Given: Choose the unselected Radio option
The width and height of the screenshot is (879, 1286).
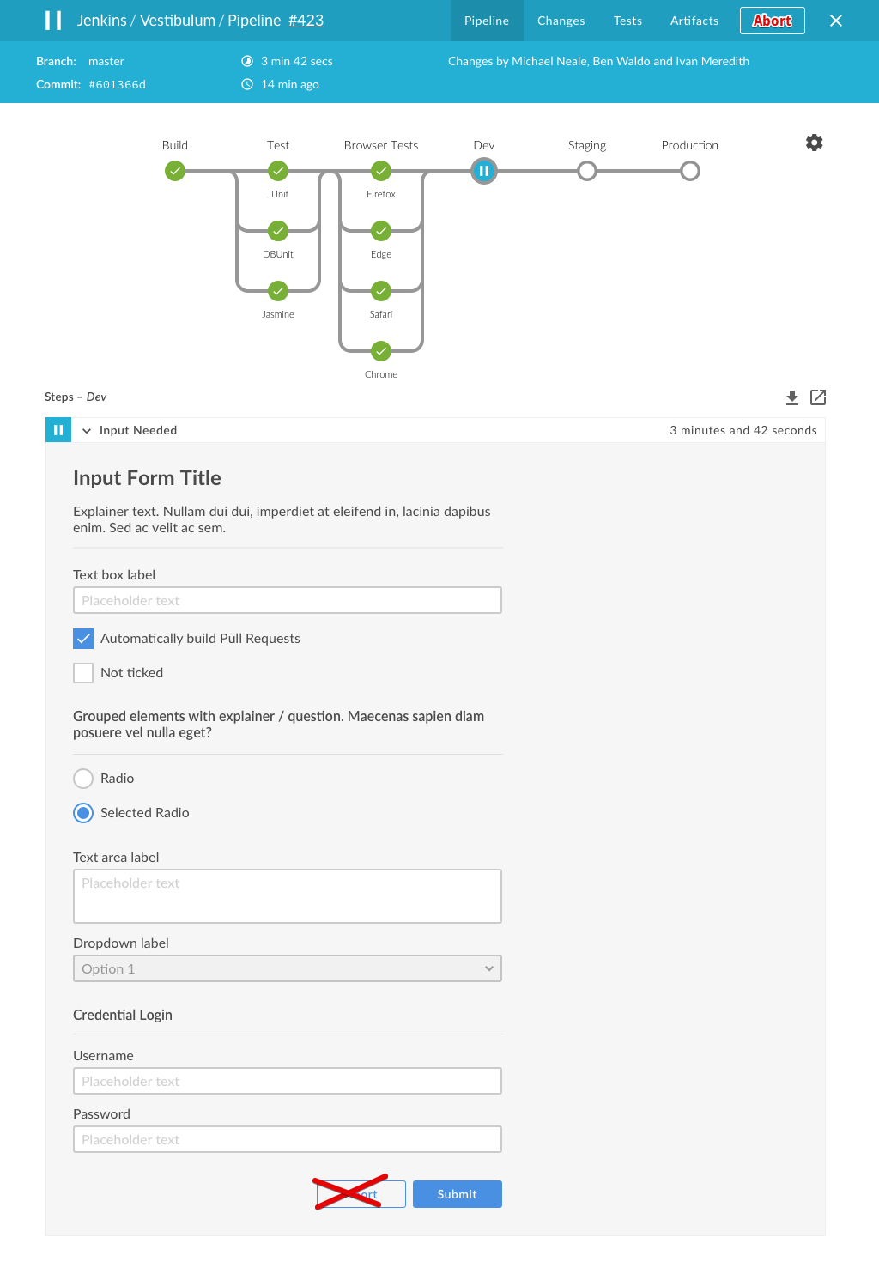Looking at the screenshot, I should click(x=83, y=779).
